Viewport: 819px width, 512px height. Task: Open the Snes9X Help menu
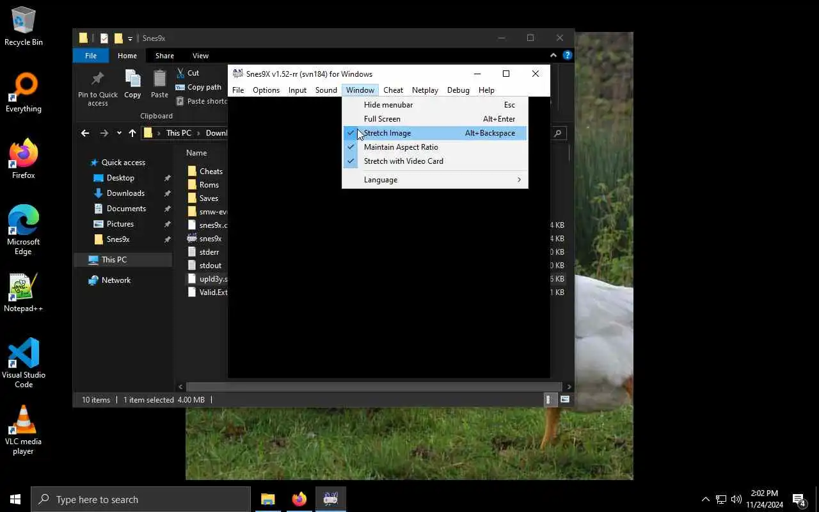coord(486,90)
